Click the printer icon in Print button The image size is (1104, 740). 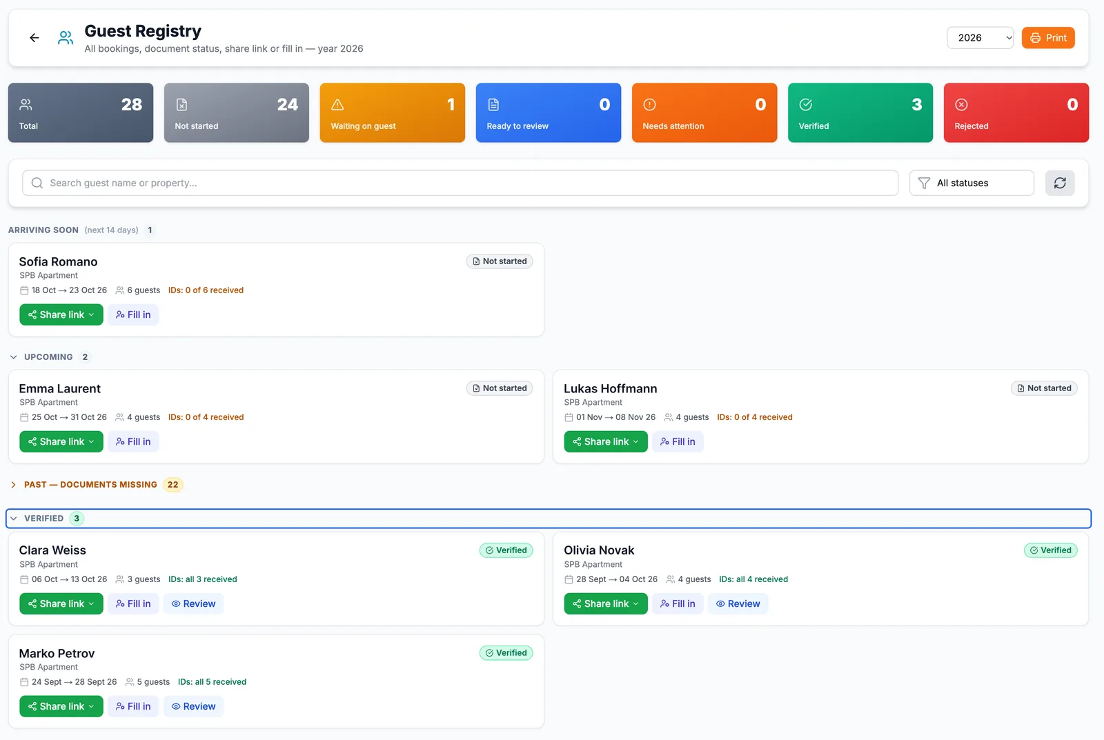tap(1035, 38)
